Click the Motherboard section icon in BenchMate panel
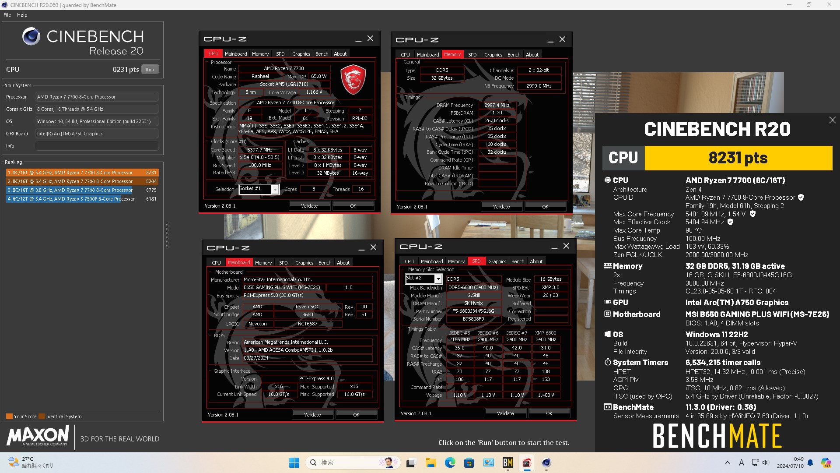Image resolution: width=840 pixels, height=473 pixels. (x=607, y=314)
